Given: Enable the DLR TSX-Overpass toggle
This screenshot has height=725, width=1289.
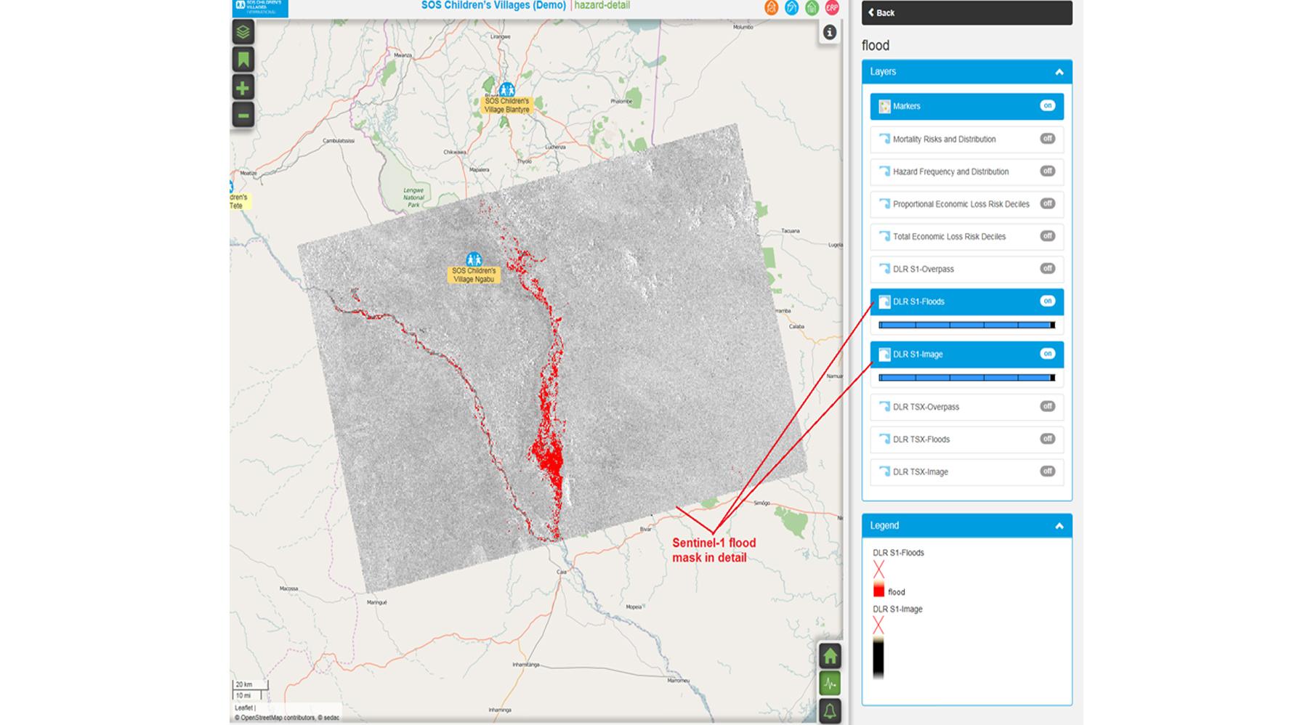Looking at the screenshot, I should pos(1047,406).
